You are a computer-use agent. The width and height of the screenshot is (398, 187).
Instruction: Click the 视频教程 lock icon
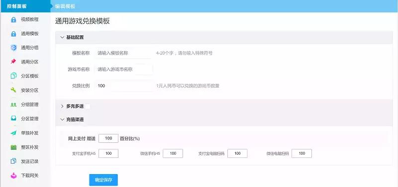(x=13, y=19)
